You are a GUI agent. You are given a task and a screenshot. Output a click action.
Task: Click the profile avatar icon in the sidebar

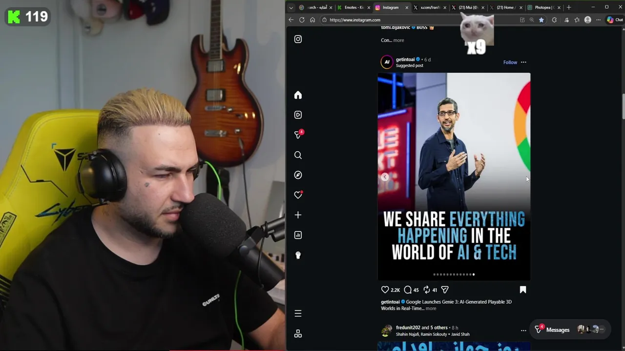[298, 255]
